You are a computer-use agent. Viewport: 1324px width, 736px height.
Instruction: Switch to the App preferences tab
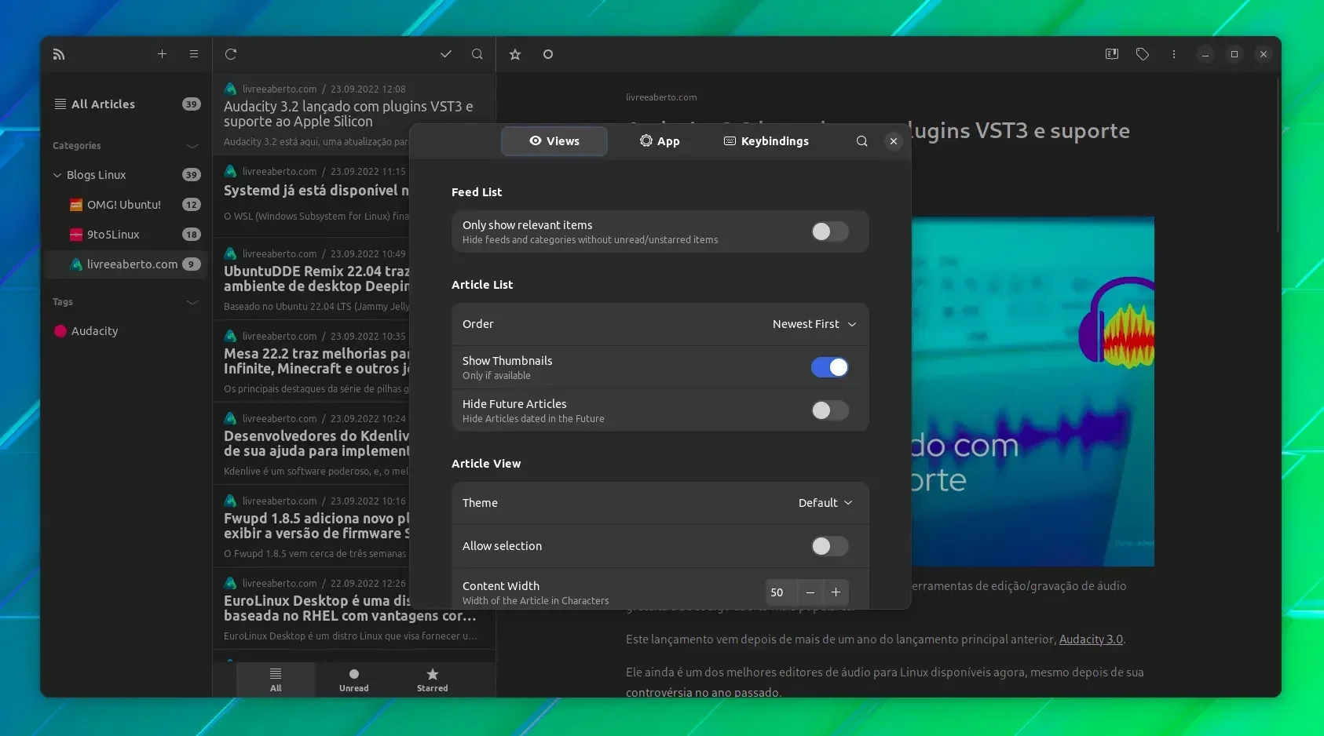pos(660,141)
